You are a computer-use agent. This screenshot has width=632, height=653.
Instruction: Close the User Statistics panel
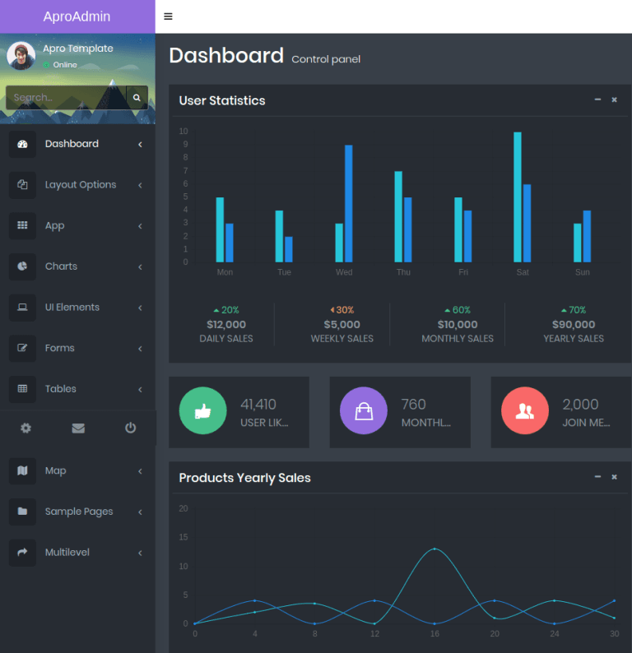coord(614,100)
